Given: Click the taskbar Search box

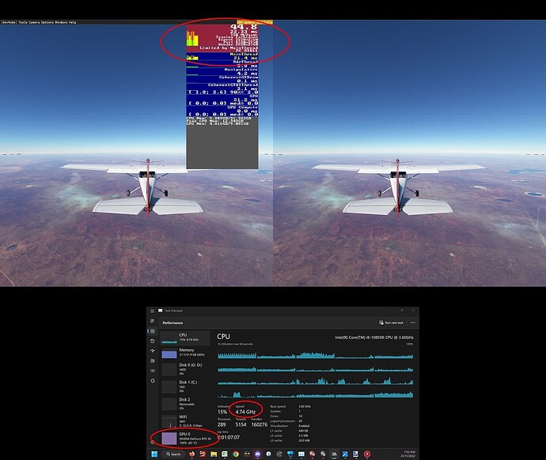Looking at the screenshot, I should 173,454.
